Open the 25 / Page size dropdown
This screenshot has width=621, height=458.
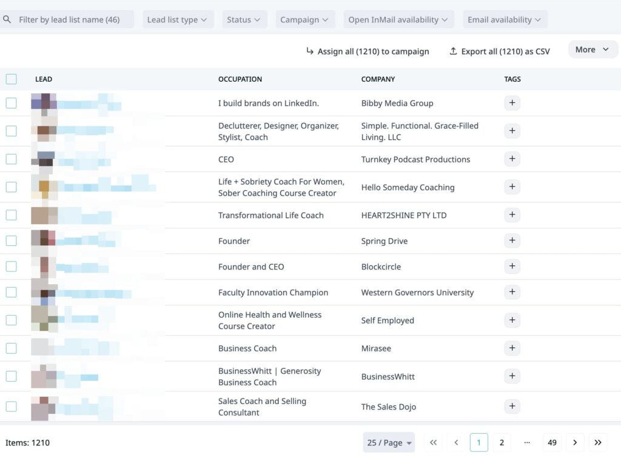[x=389, y=442]
